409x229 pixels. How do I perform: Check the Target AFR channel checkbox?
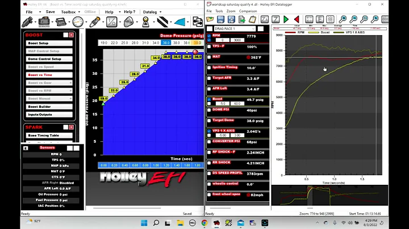click(x=209, y=78)
